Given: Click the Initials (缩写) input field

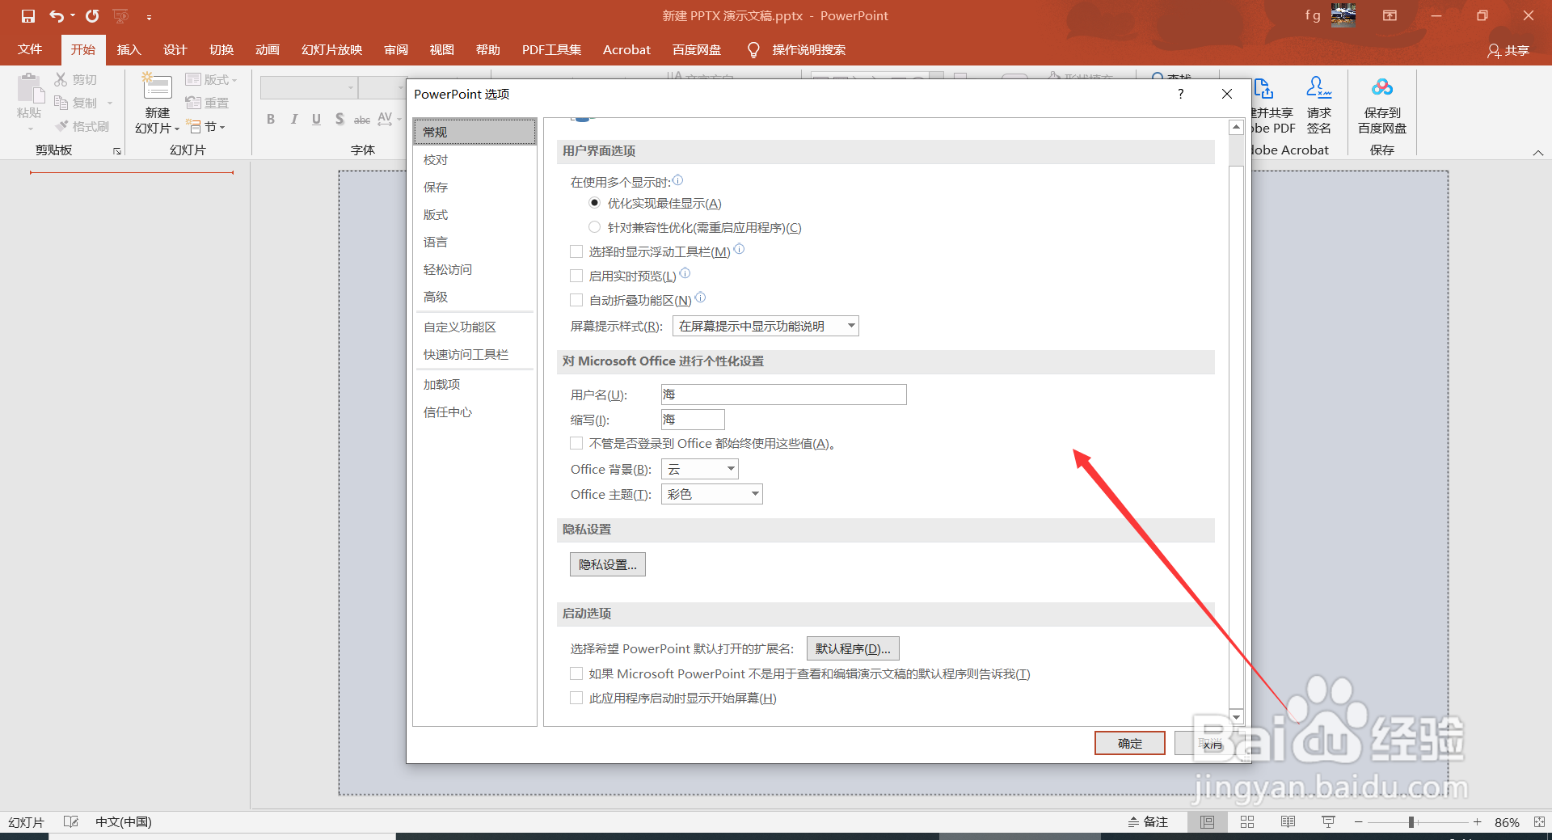Looking at the screenshot, I should (693, 420).
